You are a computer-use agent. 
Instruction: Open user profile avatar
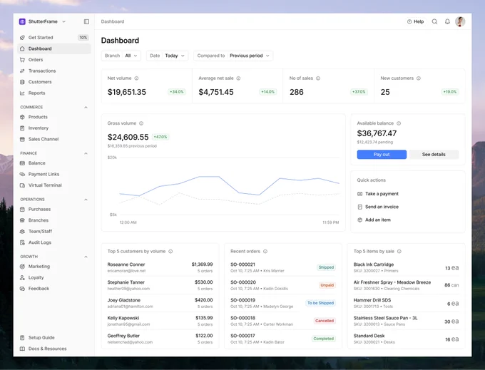pos(460,21)
